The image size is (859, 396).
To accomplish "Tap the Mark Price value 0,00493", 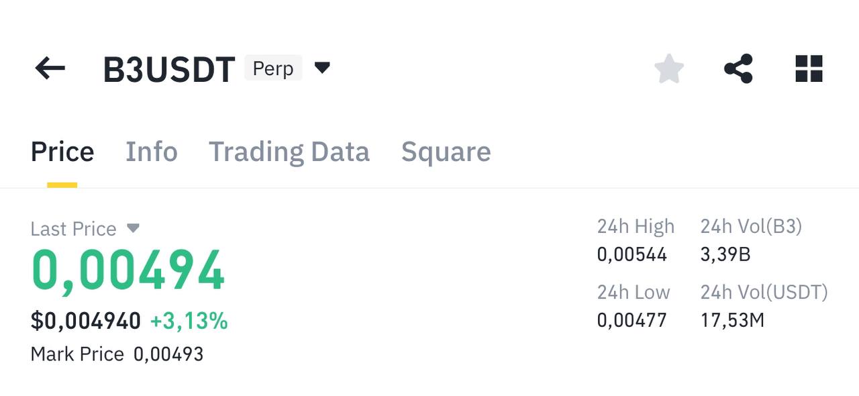I will point(168,354).
